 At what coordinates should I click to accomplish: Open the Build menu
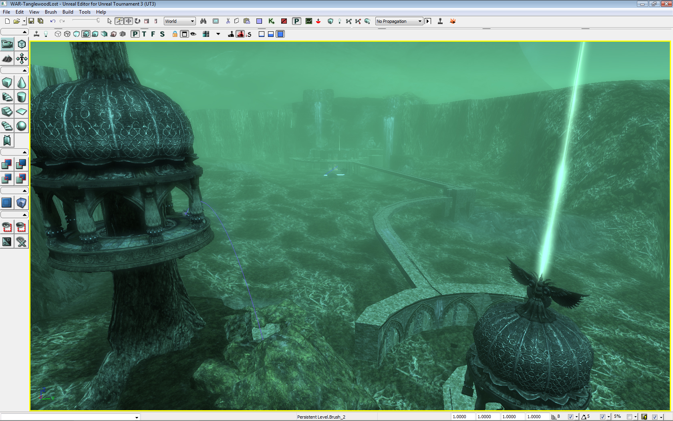coord(68,12)
